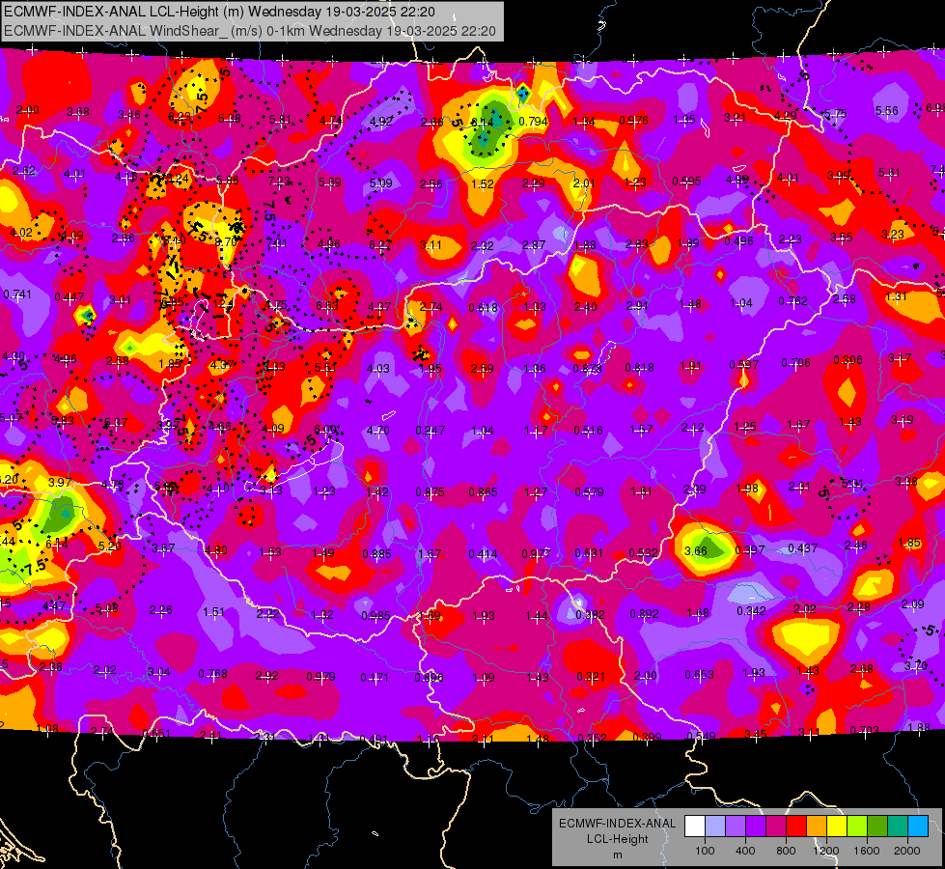Screen dimensions: 945x869
Task: Click the magenta swatch left of 800
Action: [x=776, y=827]
